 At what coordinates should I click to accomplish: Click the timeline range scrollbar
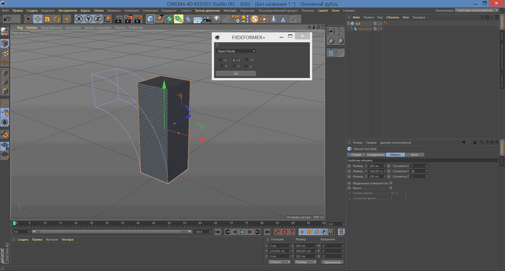tap(112, 232)
